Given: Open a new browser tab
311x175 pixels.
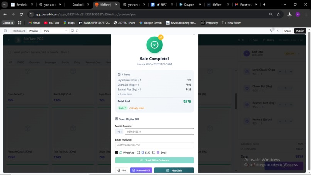Looking at the screenshot, I should click(x=264, y=5).
